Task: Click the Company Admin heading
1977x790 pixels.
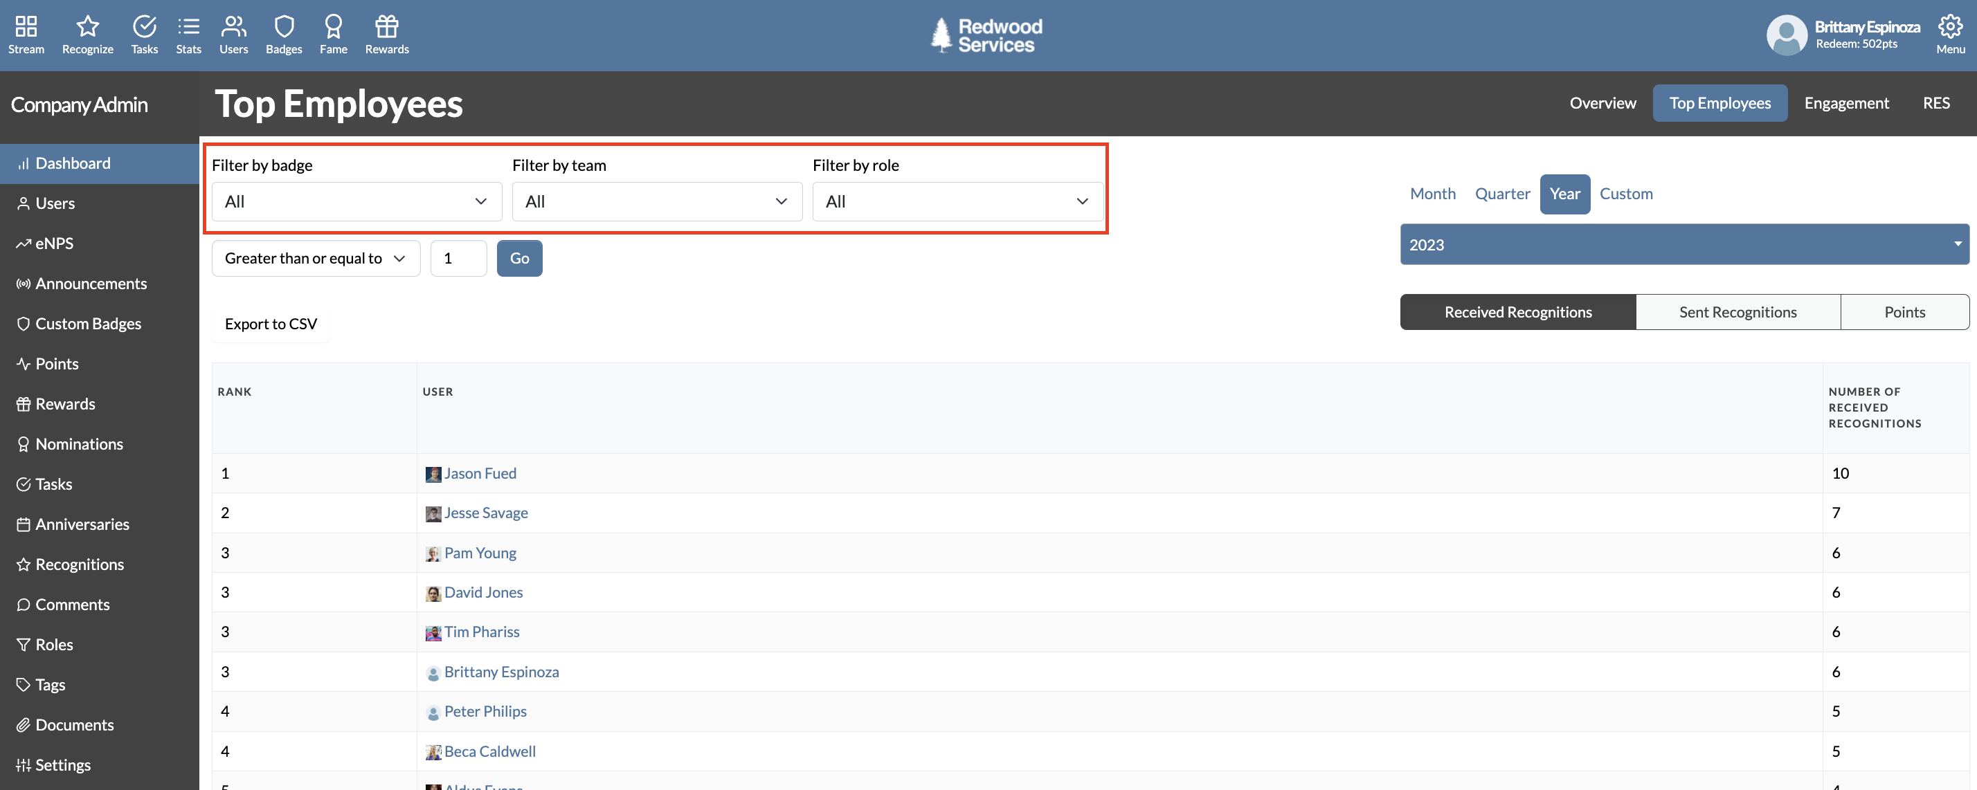Action: (79, 104)
